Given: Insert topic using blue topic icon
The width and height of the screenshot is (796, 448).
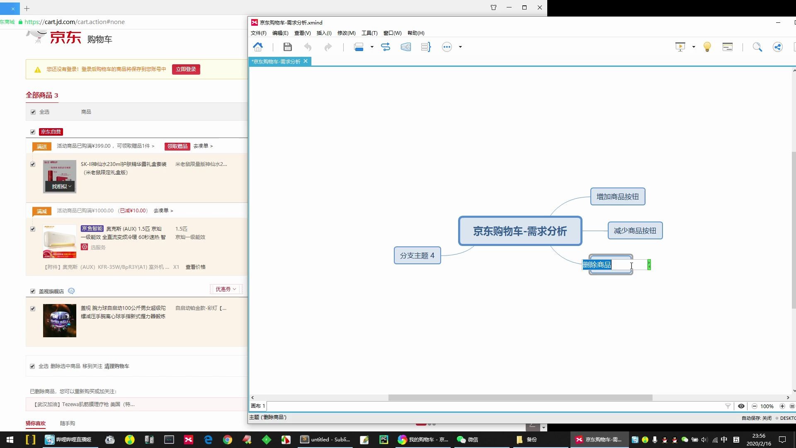Looking at the screenshot, I should pyautogui.click(x=359, y=47).
